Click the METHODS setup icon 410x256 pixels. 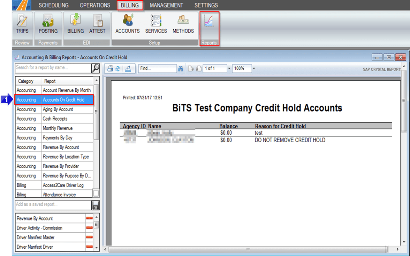coord(183,24)
